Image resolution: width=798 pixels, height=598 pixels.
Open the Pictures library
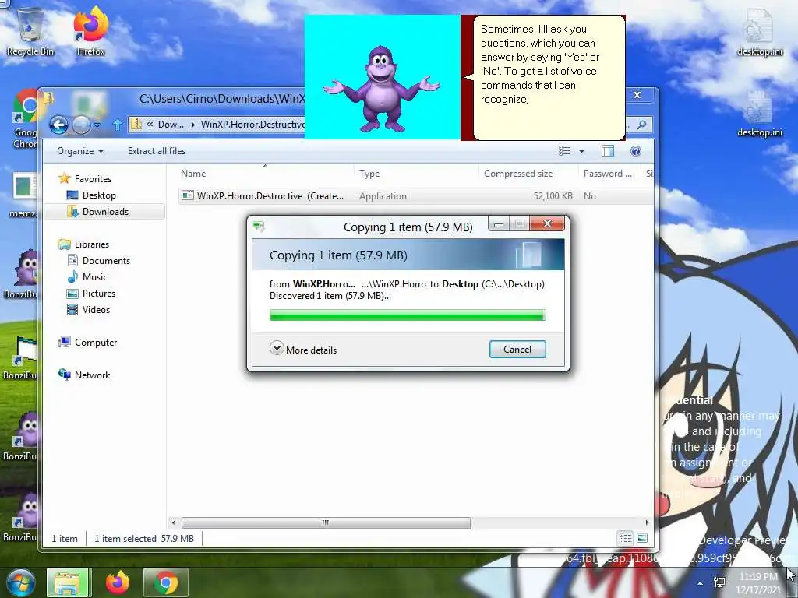pos(98,294)
